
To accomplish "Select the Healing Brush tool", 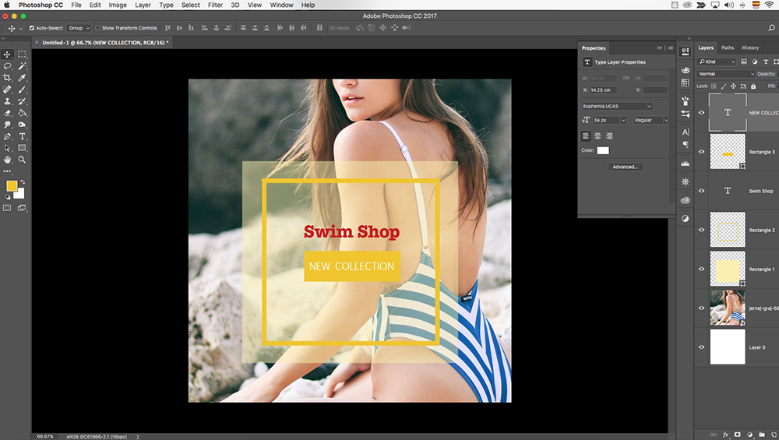I will coord(8,90).
